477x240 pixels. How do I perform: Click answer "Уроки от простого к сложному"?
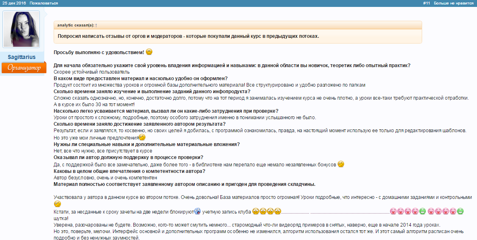click(185, 118)
